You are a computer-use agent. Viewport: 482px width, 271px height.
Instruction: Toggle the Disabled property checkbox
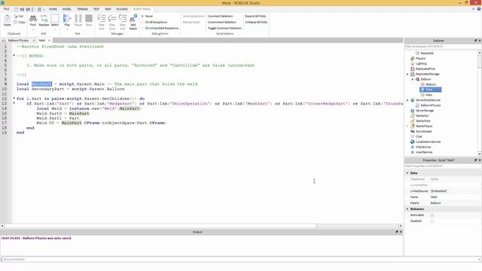tap(432, 221)
